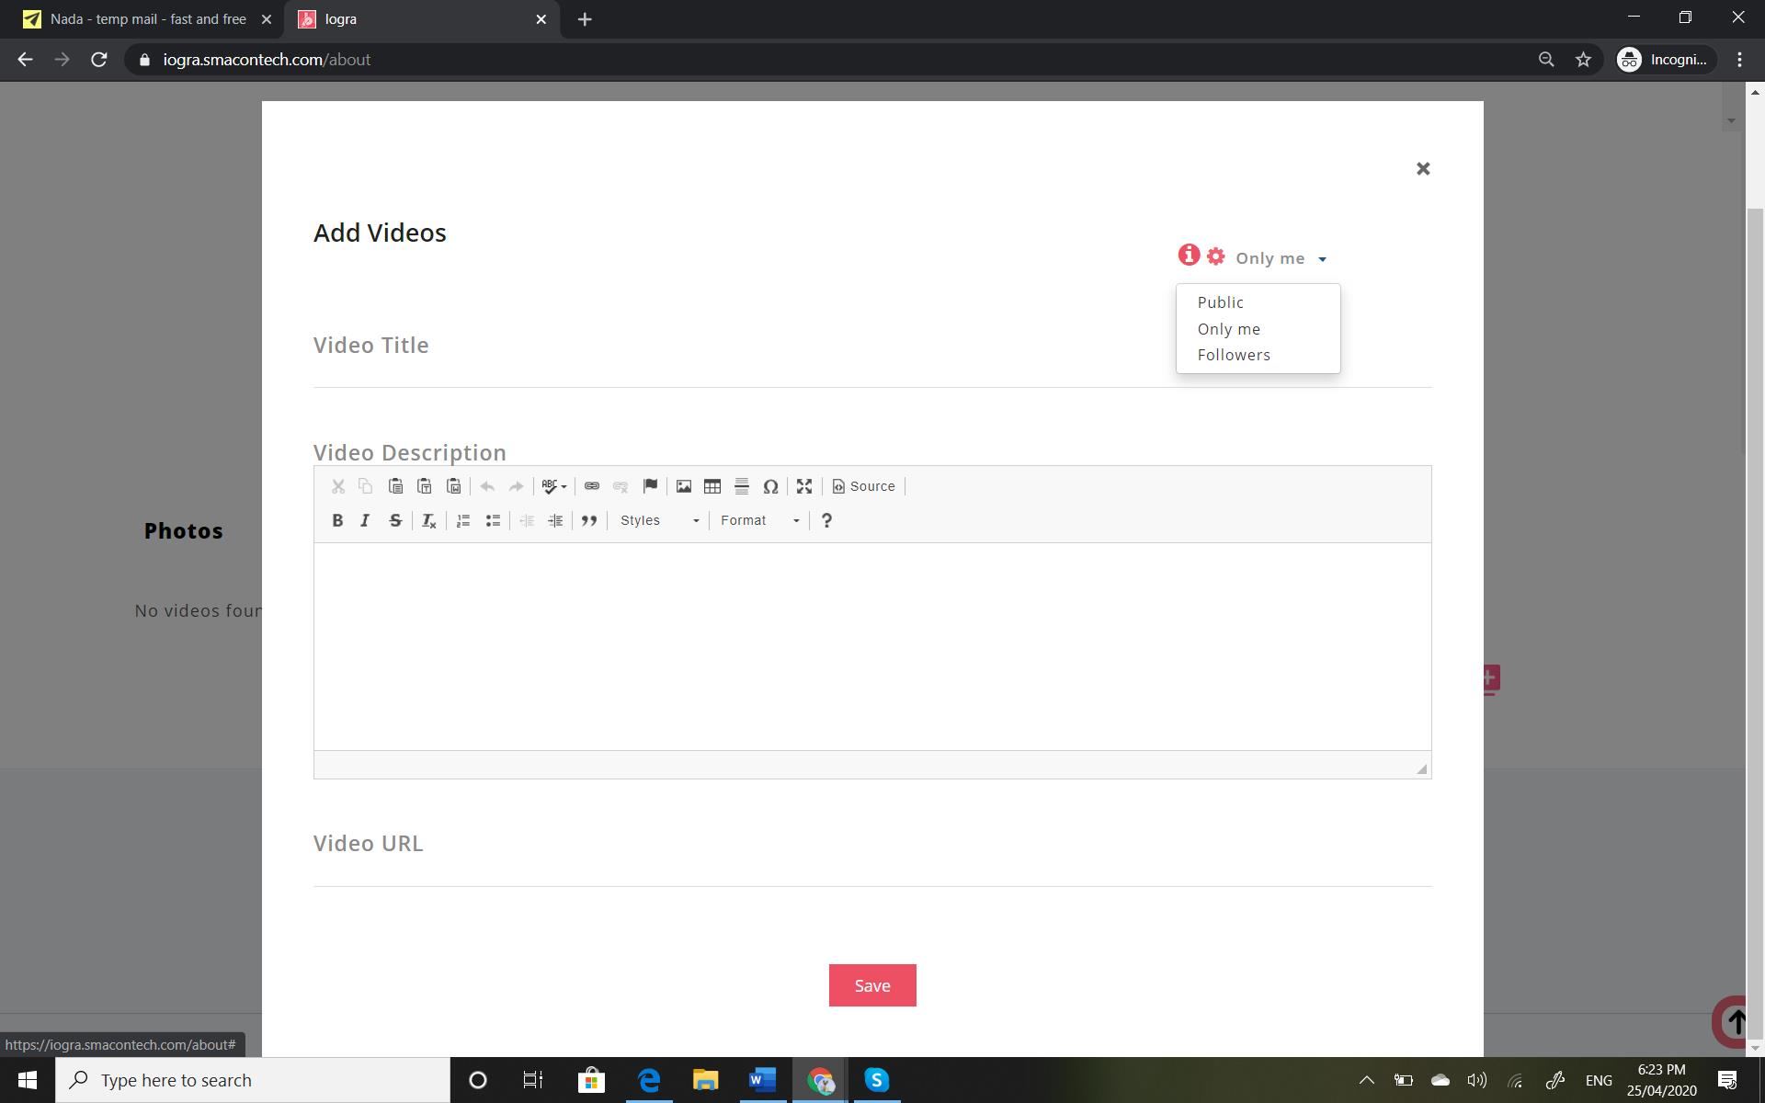Screen dimensions: 1765x1103
Task: Toggle bulleted list
Action: (x=493, y=520)
